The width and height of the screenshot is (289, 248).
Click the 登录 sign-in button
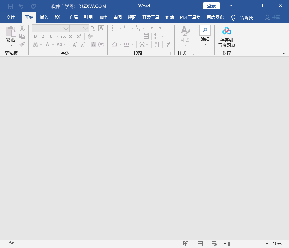[211, 6]
